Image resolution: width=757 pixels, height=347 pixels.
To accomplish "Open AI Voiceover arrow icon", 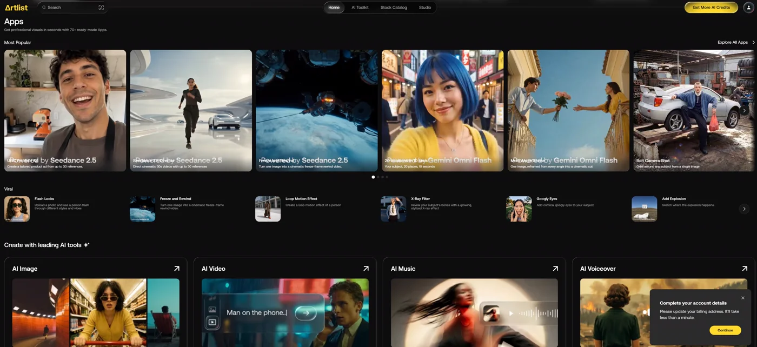I will 744,269.
